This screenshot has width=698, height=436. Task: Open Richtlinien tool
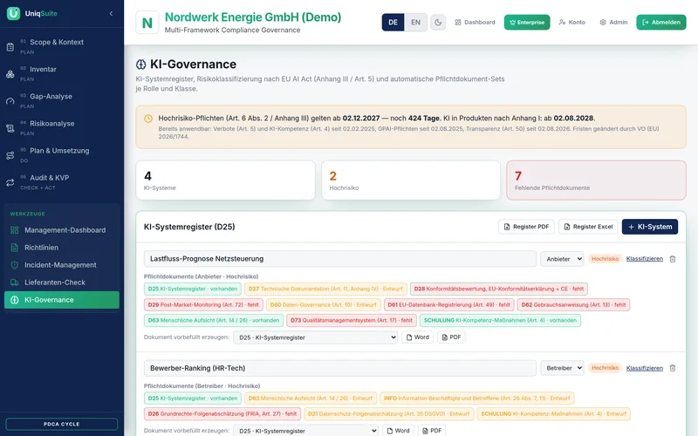[x=61, y=248]
